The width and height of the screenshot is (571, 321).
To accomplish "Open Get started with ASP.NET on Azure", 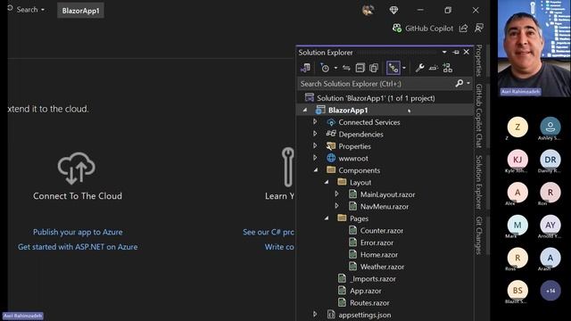I will point(78,247).
